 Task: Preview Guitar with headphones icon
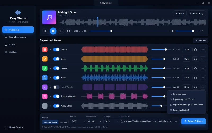click(195, 68)
